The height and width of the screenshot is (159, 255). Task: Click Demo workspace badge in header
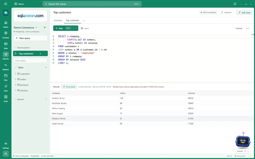(208, 12)
